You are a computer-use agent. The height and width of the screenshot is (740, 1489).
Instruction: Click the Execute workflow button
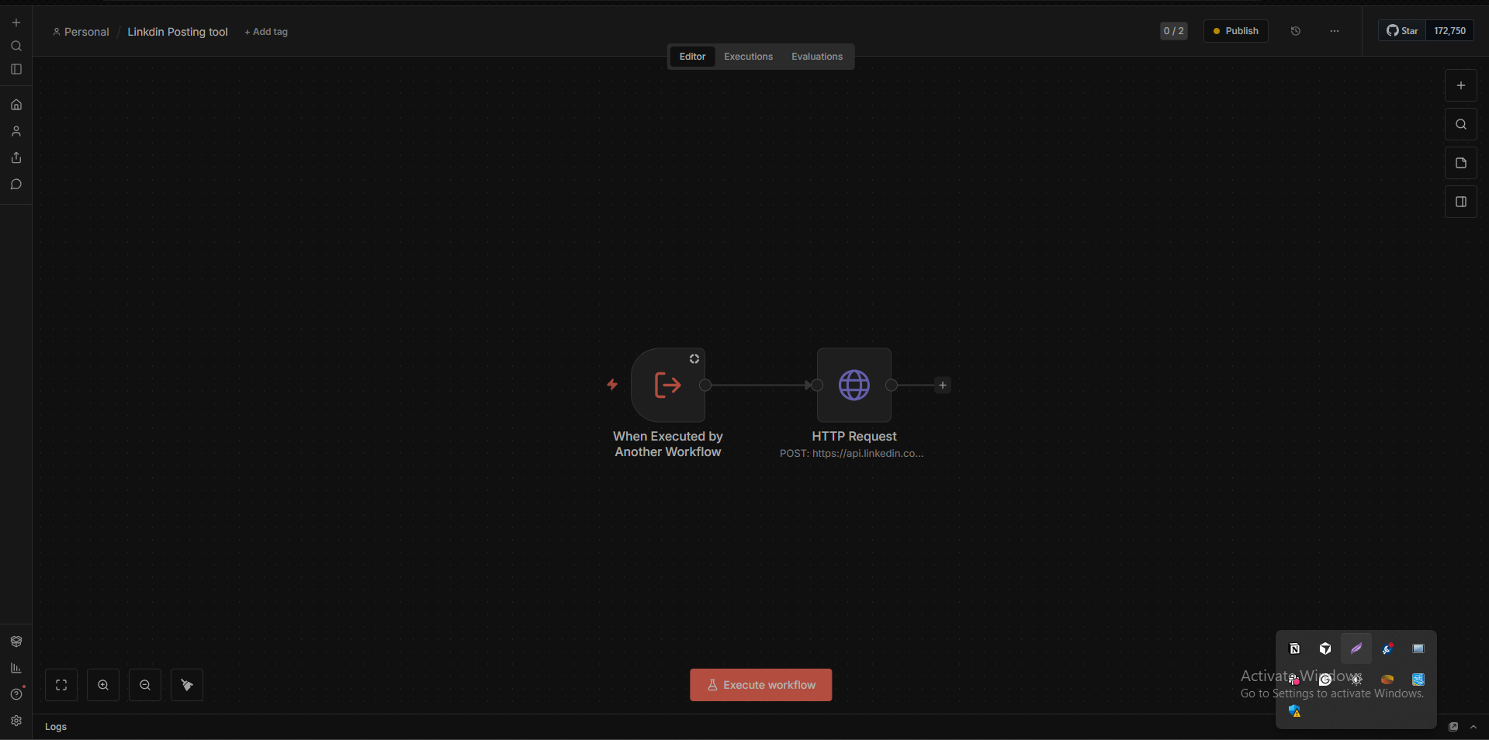(760, 685)
